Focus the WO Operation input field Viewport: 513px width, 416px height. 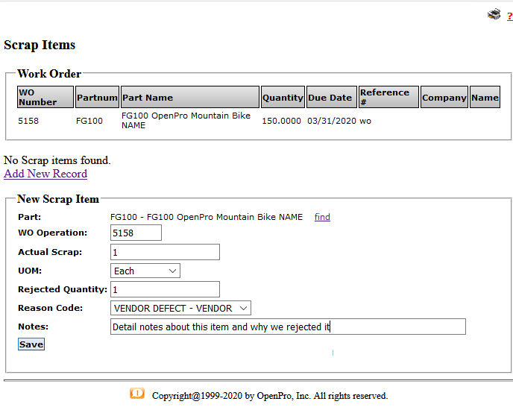(x=136, y=233)
